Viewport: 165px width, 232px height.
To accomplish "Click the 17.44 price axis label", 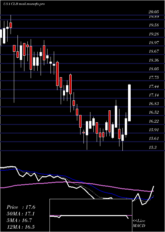I will [x=154, y=87].
